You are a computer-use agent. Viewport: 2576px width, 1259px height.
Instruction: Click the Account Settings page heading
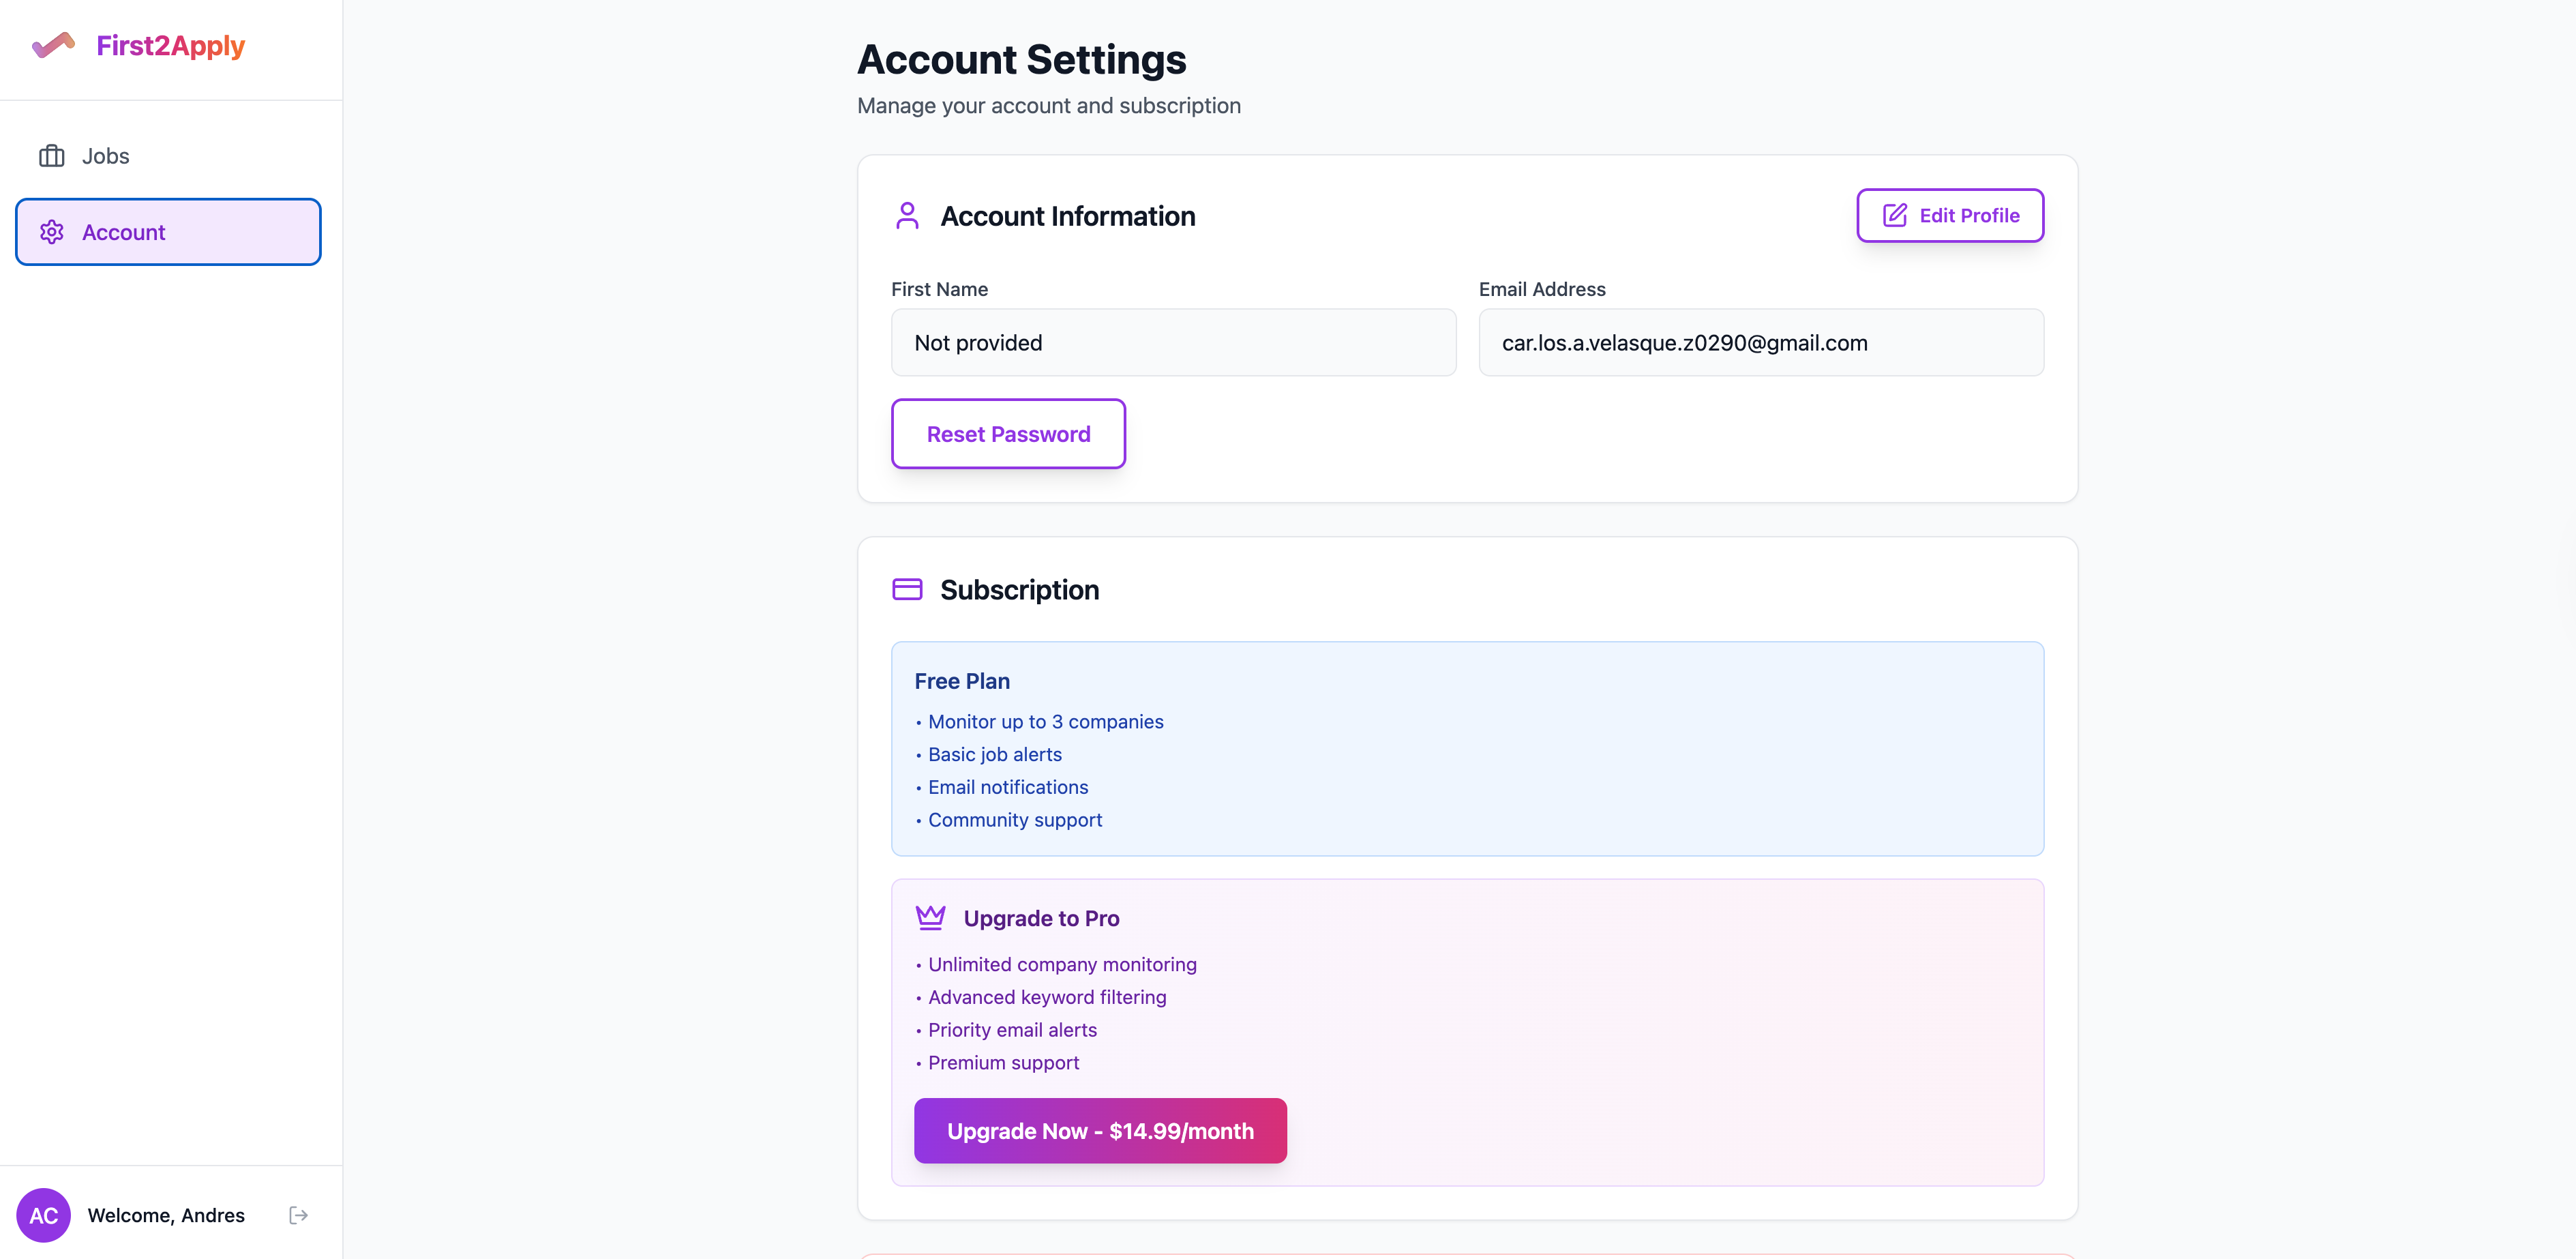(1021, 60)
